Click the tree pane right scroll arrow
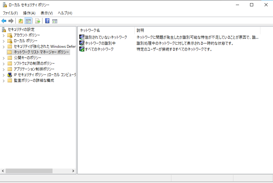The width and height of the screenshot is (273, 183). [x=73, y=171]
